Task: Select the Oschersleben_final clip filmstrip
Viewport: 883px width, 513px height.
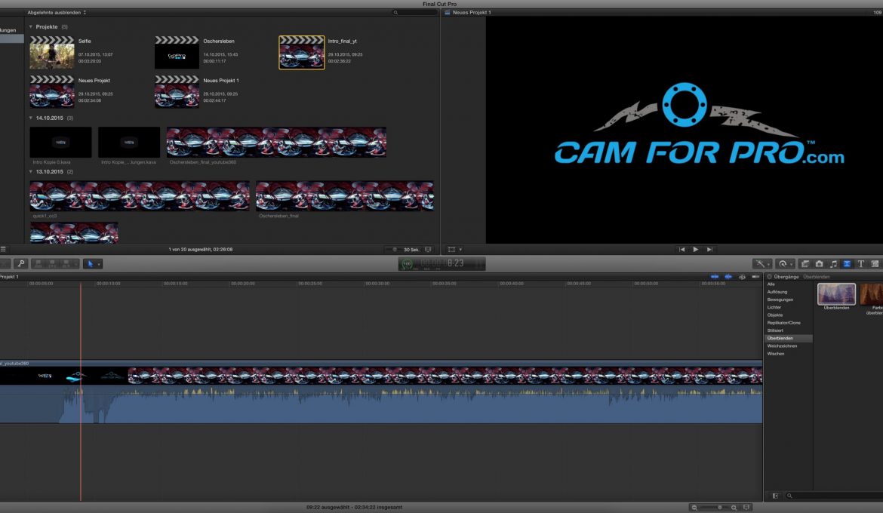Action: point(345,196)
